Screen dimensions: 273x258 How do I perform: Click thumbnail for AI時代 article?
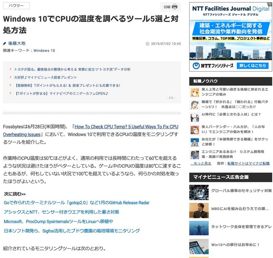point(195,117)
